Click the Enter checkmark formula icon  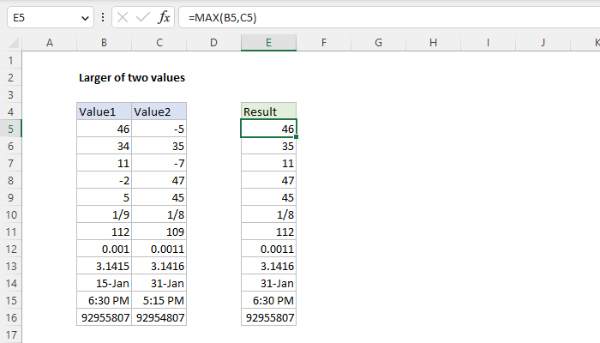[143, 18]
